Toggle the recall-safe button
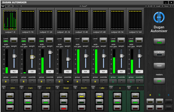The width and height of the screenshot is (174, 112). pyautogui.click(x=159, y=53)
